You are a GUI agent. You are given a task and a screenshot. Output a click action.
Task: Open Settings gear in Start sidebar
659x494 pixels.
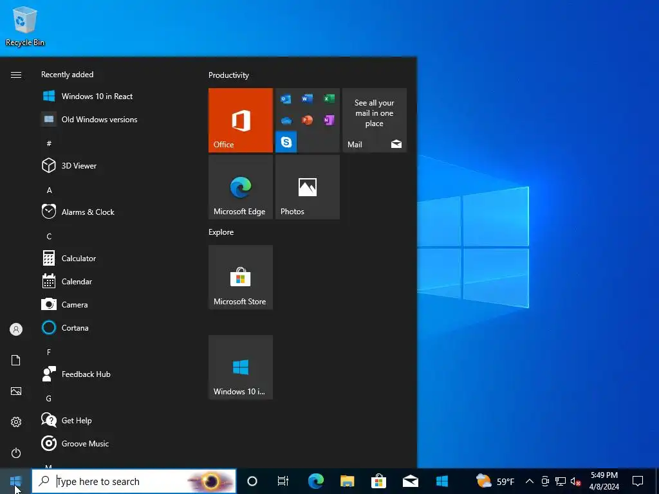16,422
